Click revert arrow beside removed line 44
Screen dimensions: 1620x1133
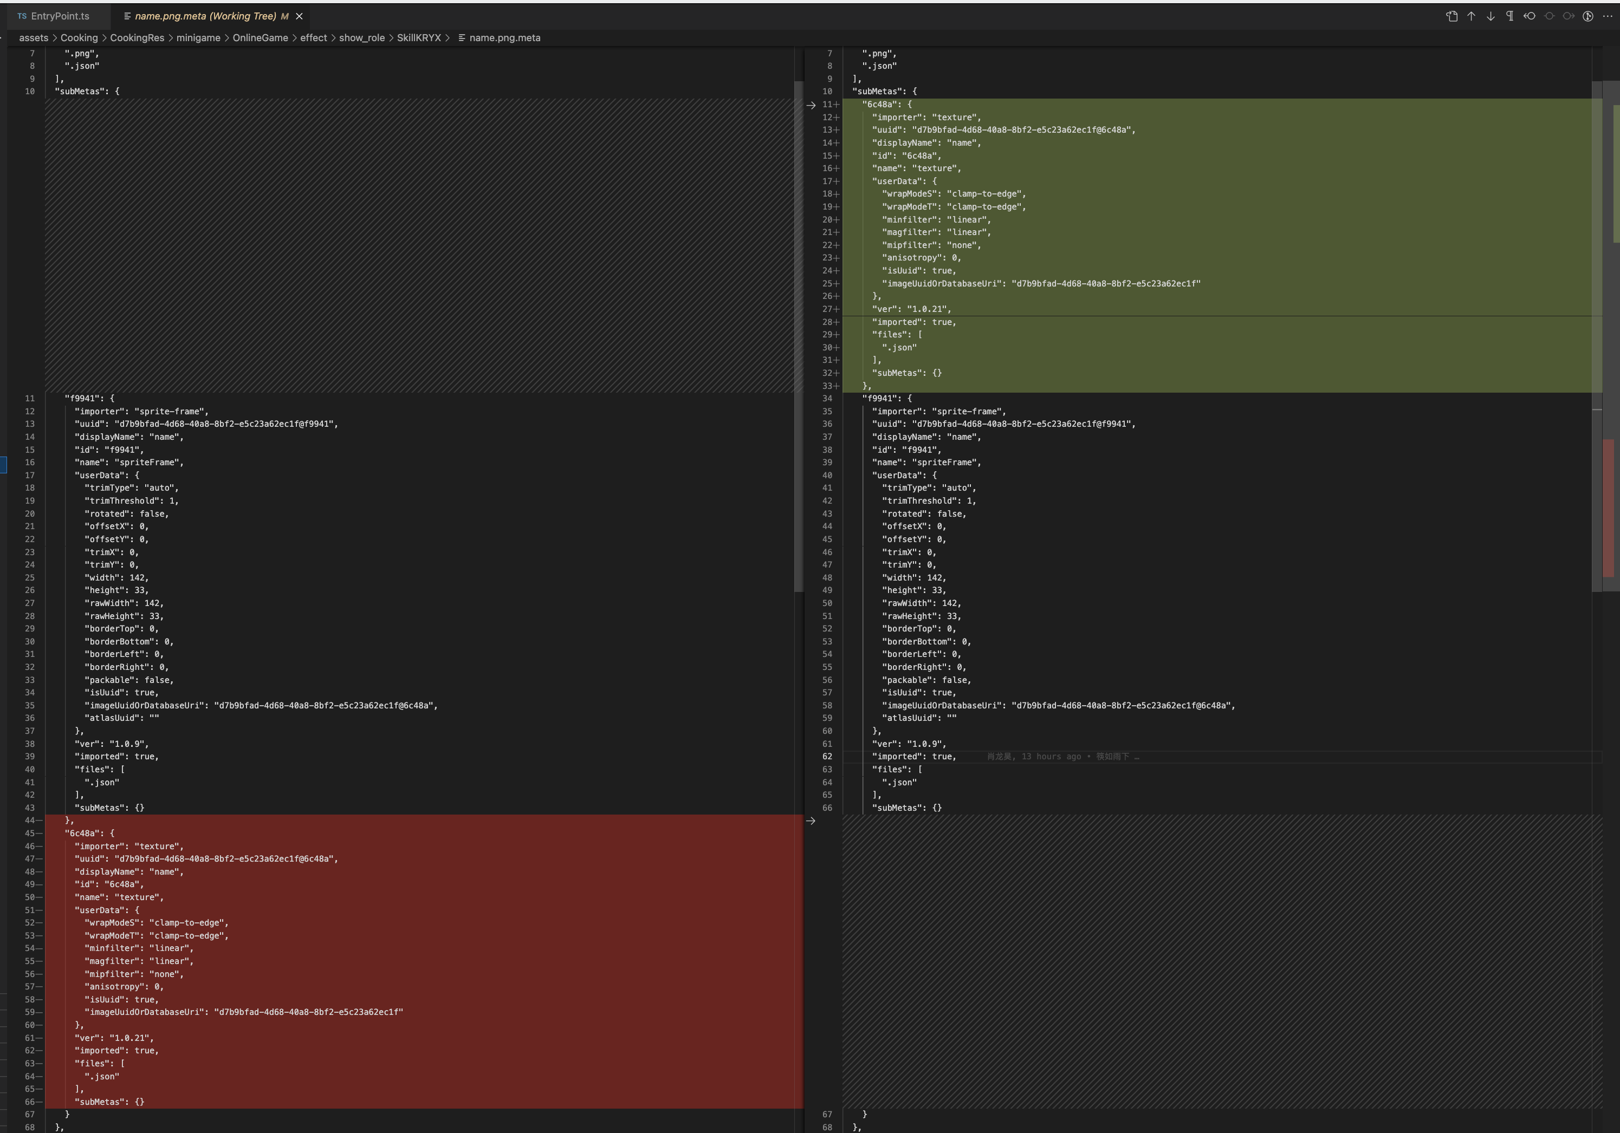(811, 821)
